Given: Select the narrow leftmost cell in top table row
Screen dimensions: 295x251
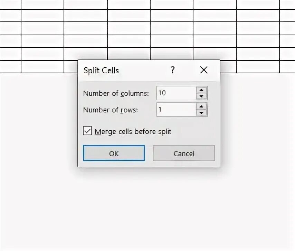Looking at the screenshot, I should click(10, 4).
